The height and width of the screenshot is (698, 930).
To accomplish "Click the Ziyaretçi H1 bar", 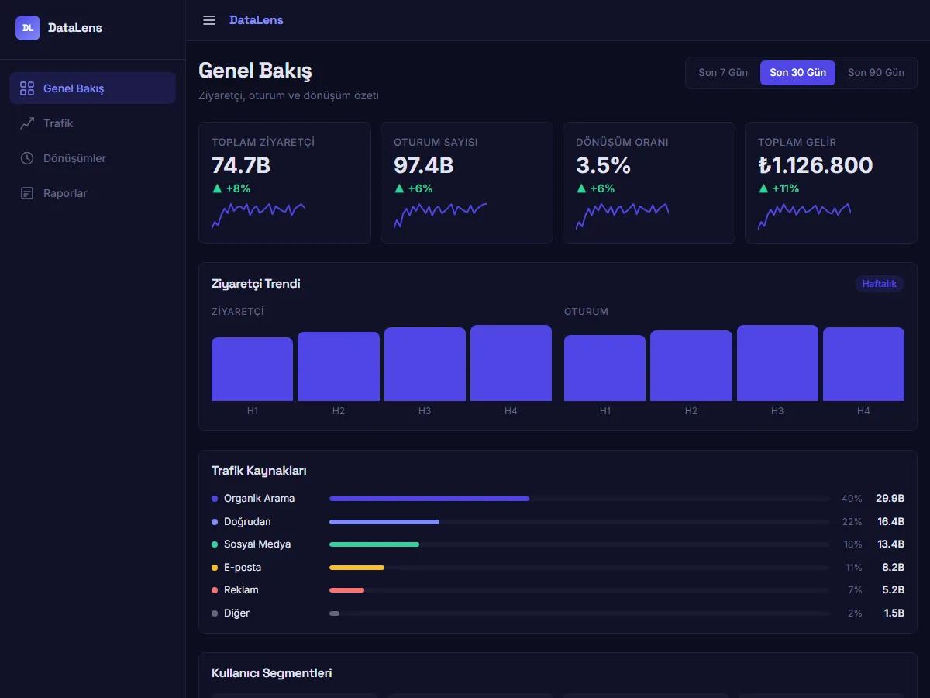I will tap(253, 369).
